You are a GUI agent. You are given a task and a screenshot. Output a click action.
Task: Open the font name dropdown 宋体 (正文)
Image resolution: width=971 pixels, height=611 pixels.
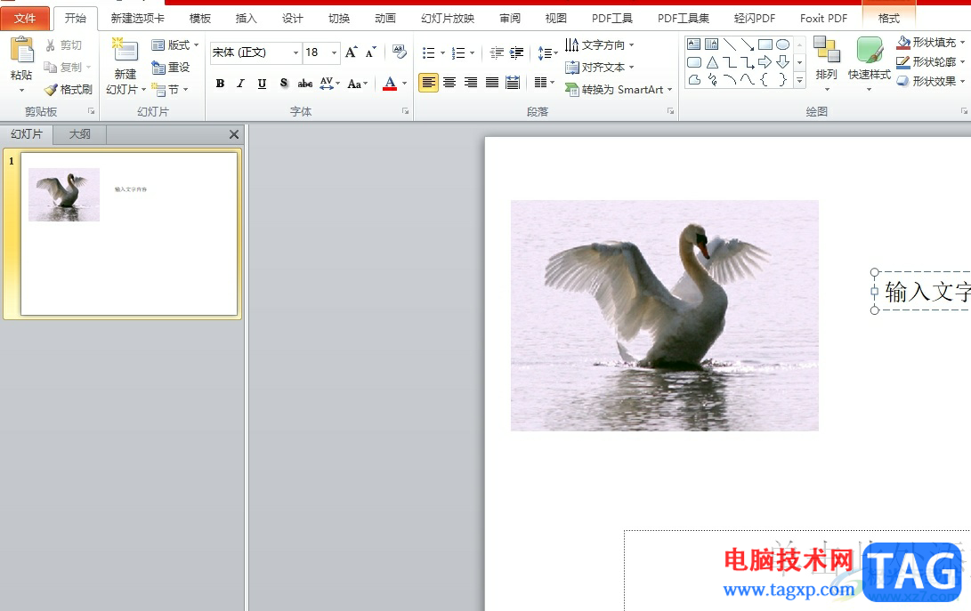coord(295,52)
